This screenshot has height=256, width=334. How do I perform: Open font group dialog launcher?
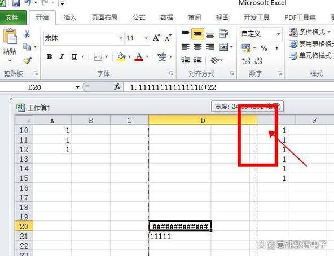click(171, 73)
